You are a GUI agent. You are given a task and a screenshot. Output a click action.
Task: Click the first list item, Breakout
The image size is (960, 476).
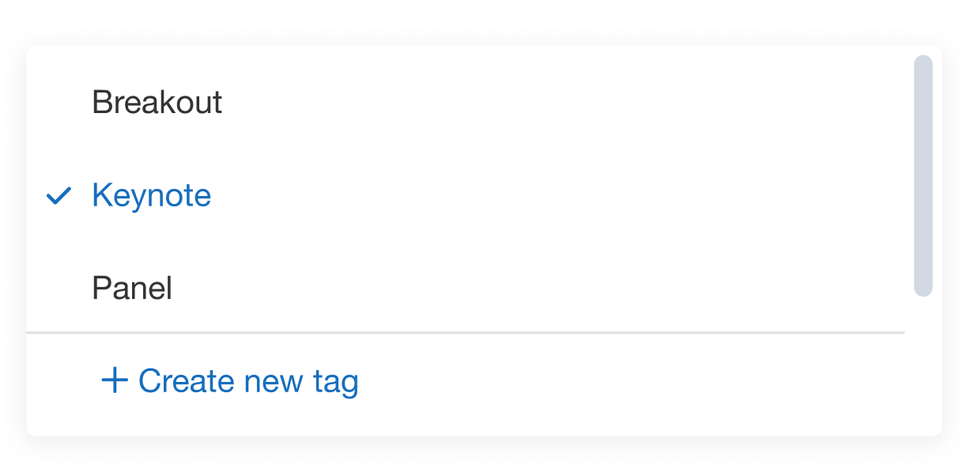coord(157,103)
